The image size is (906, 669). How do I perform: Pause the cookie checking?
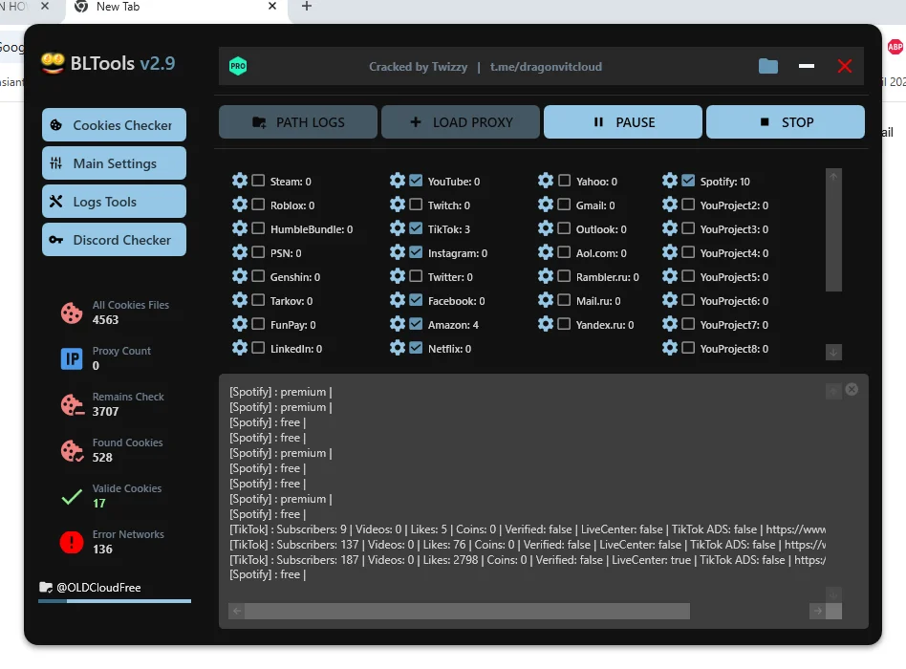(x=623, y=122)
